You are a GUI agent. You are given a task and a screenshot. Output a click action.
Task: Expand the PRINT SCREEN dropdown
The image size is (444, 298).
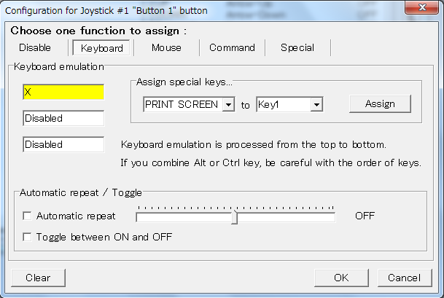click(228, 105)
